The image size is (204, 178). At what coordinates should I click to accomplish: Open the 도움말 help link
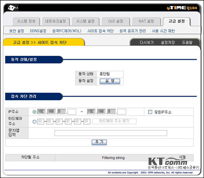[187, 42]
